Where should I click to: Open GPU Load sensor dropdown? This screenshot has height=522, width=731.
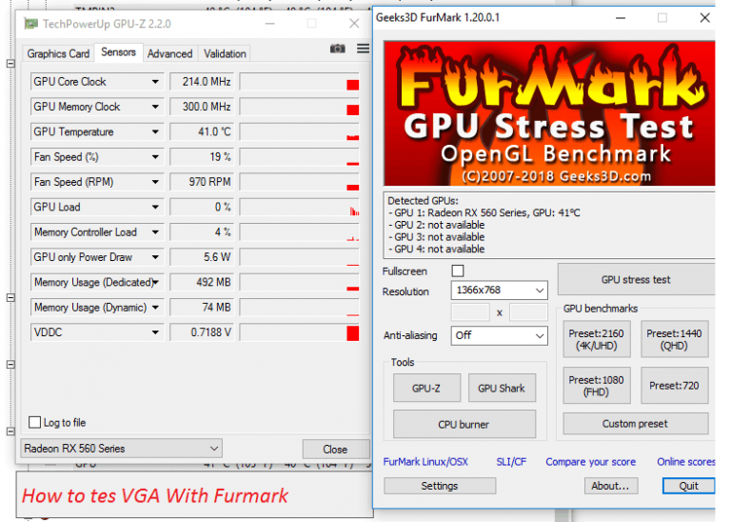point(155,207)
